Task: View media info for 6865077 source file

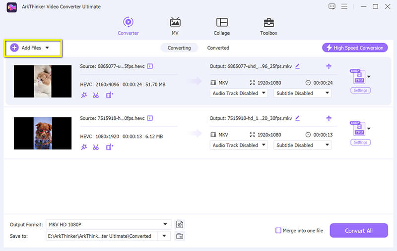Action: tap(150, 66)
